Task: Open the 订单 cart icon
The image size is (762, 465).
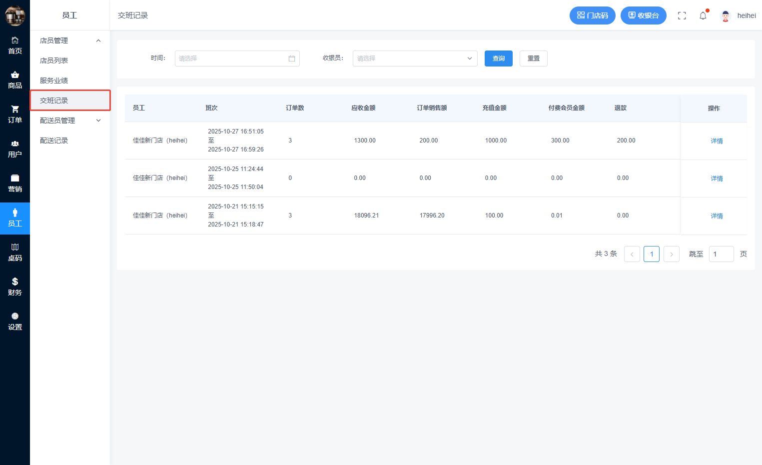Action: (x=15, y=109)
